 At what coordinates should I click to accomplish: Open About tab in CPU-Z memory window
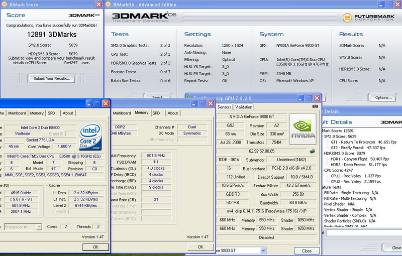[x=172, y=113]
